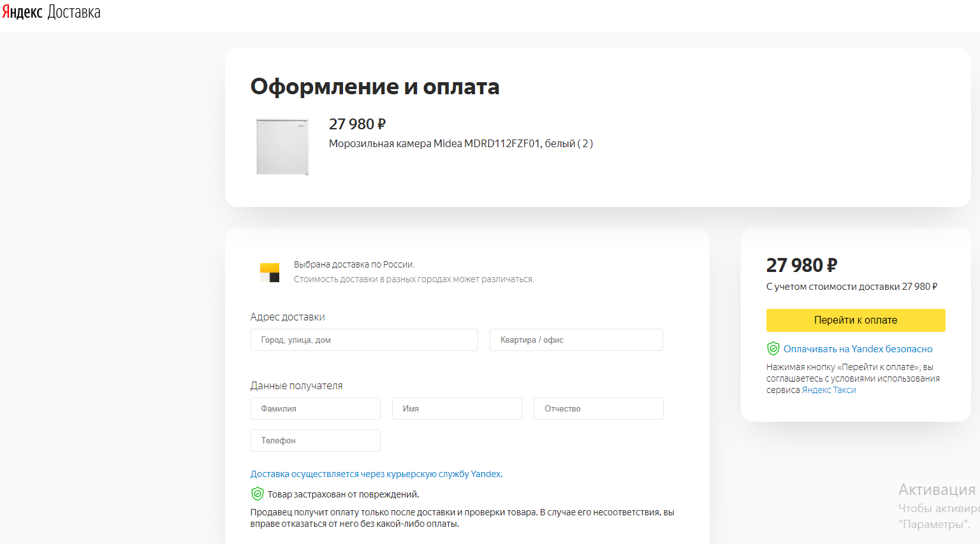980x544 pixels.
Task: Click the bold 27 980 ₽ total in the payment card
Action: coord(802,265)
